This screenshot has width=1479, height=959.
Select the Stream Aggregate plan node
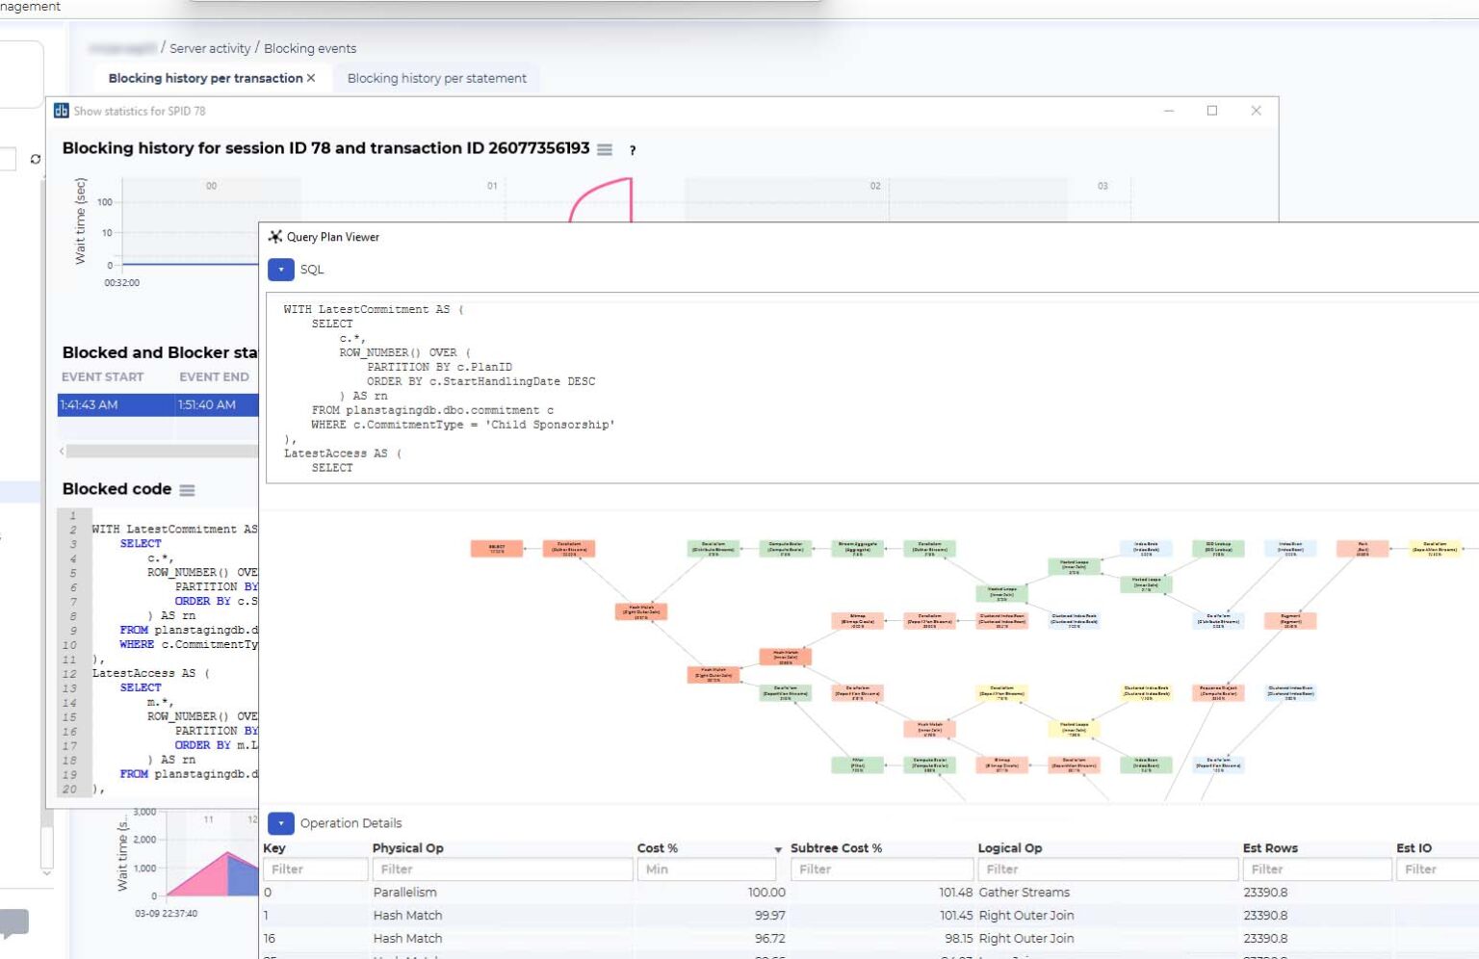(x=858, y=549)
